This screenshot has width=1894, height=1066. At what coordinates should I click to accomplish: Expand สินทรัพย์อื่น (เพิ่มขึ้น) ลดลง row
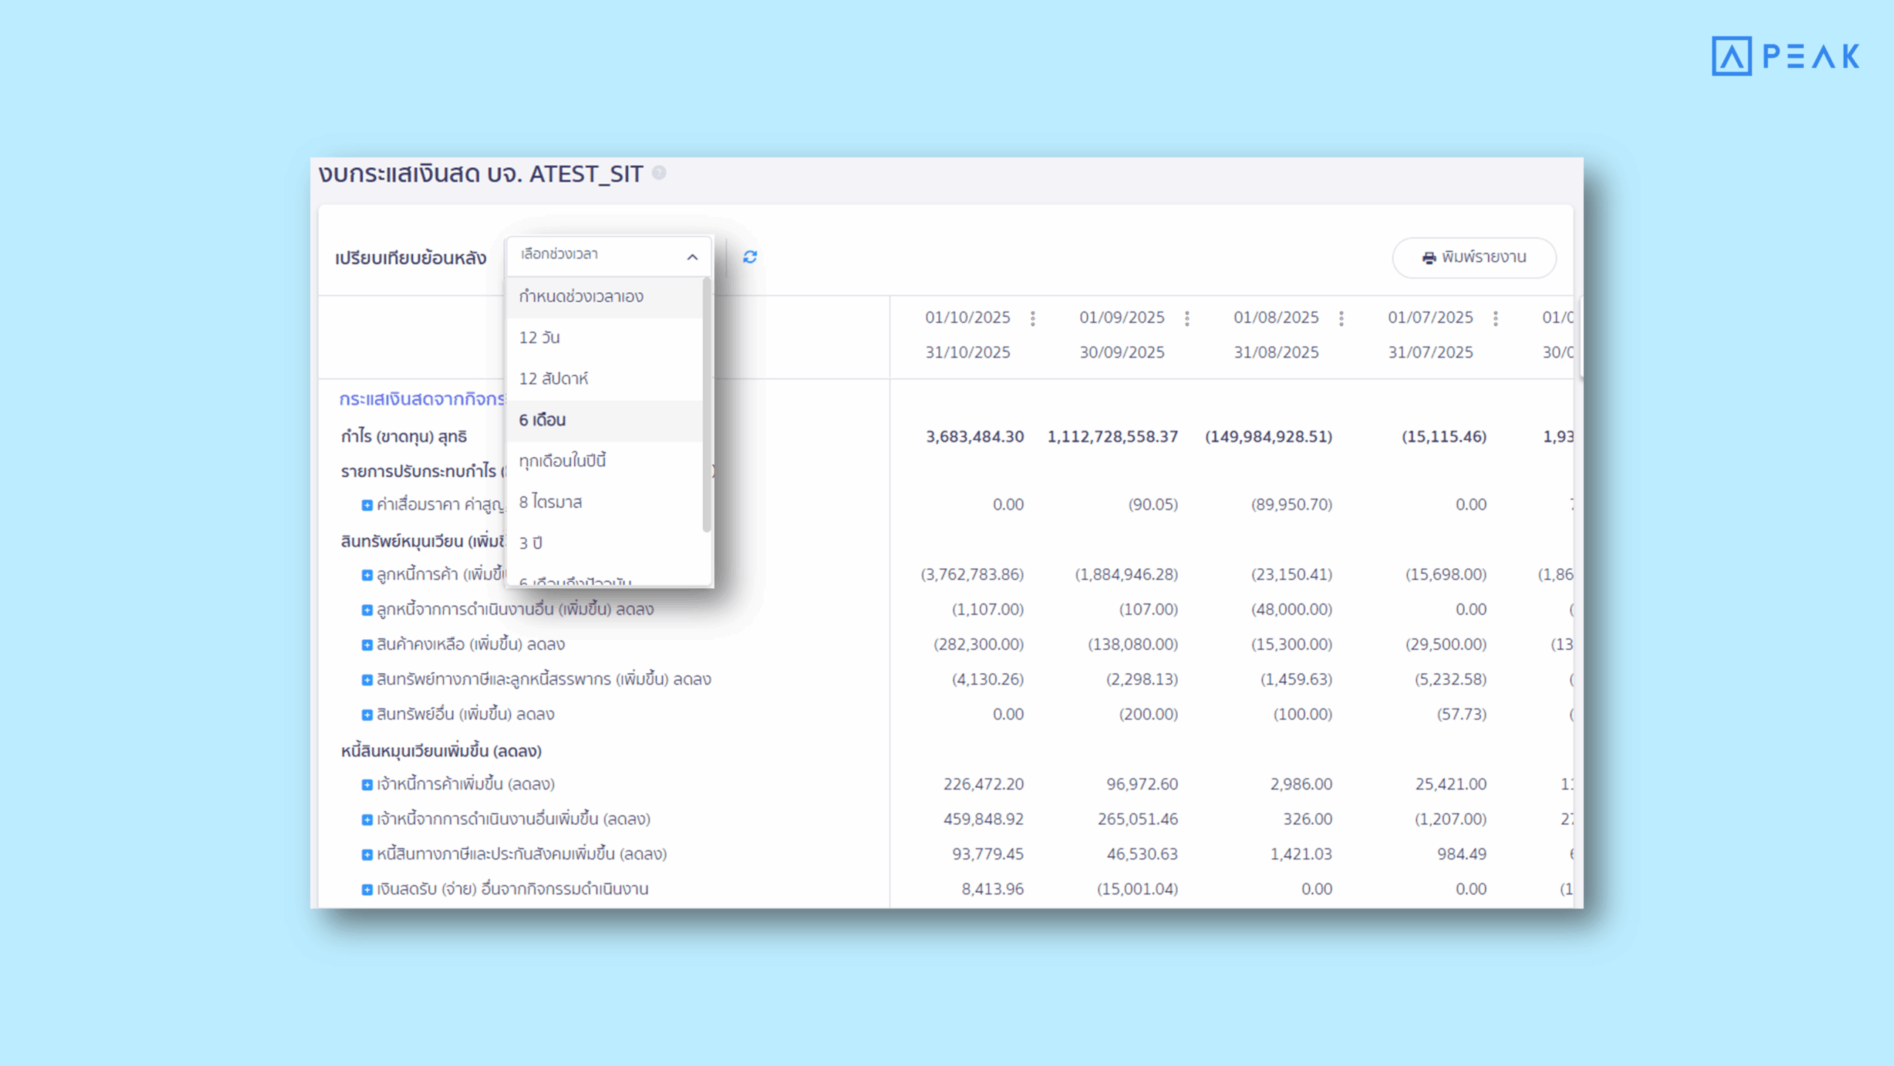tap(367, 715)
